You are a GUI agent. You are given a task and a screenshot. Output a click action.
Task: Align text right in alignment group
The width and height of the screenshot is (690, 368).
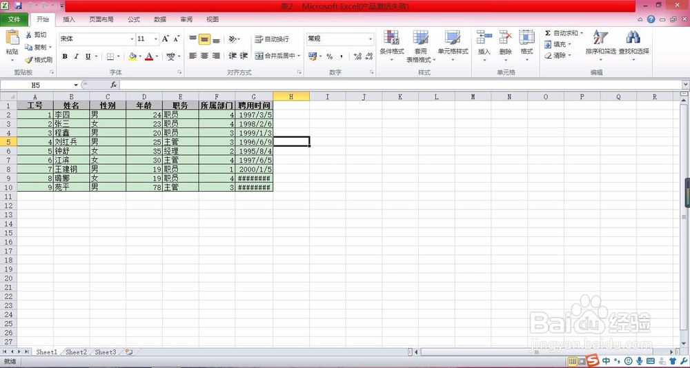point(216,56)
